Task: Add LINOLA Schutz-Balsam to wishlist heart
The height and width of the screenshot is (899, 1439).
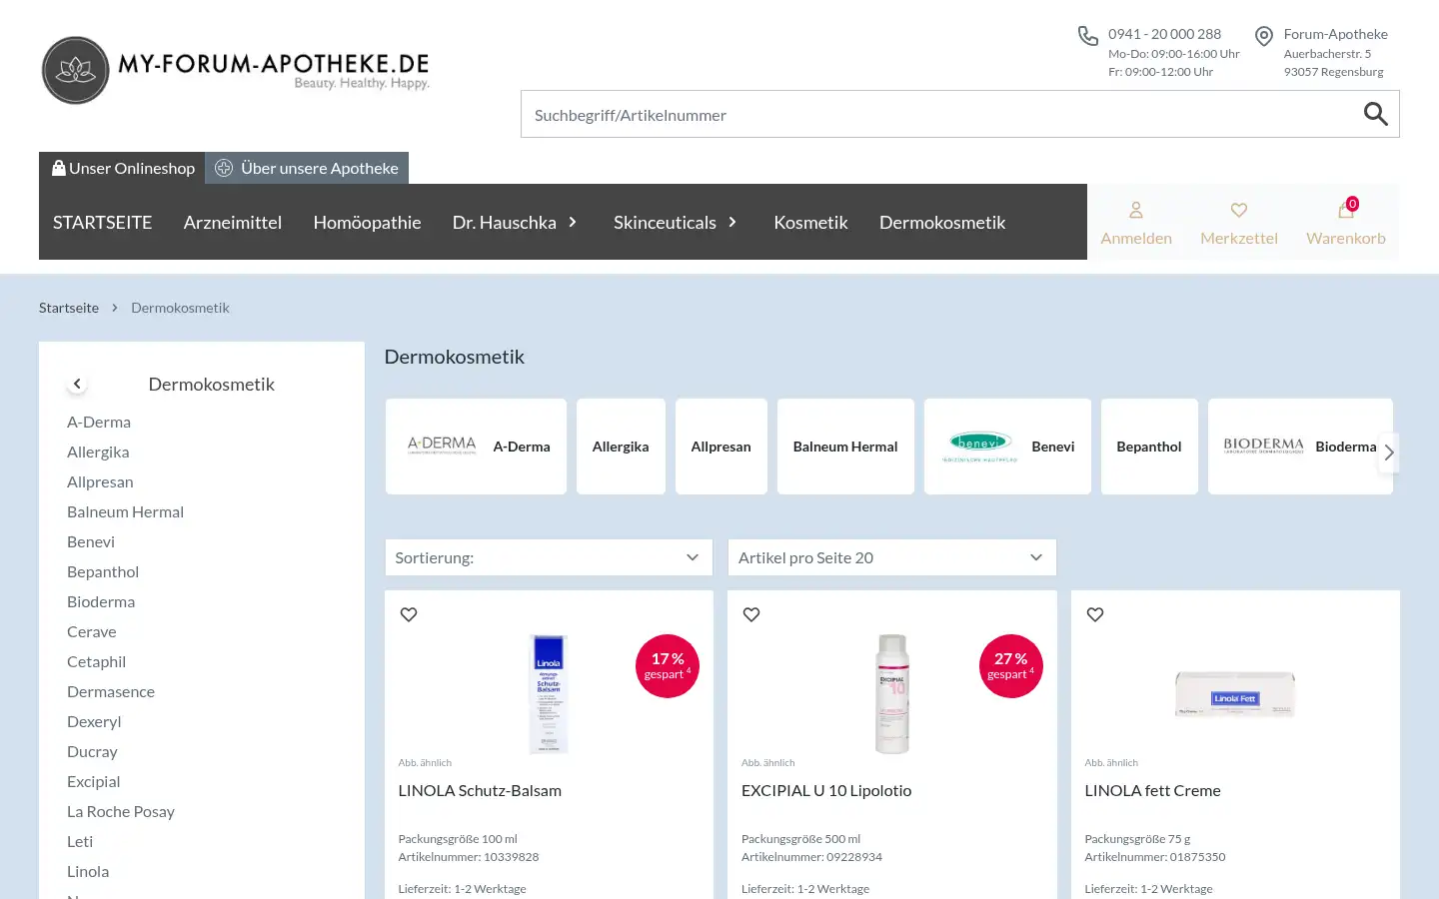Action: [x=409, y=614]
